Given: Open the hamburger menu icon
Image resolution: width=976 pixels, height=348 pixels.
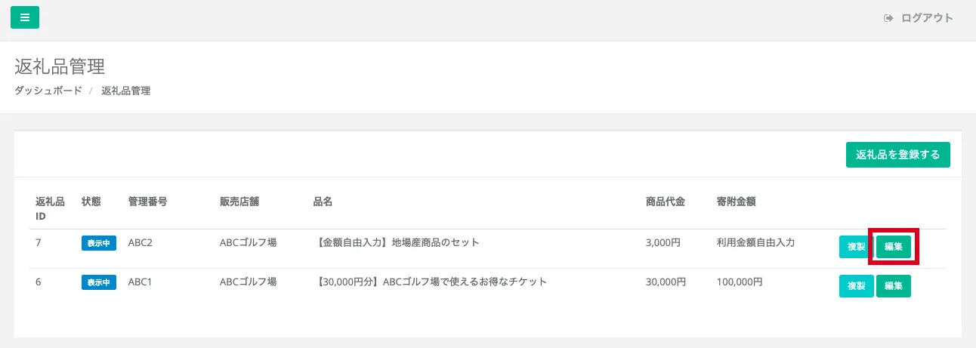Looking at the screenshot, I should [x=25, y=17].
